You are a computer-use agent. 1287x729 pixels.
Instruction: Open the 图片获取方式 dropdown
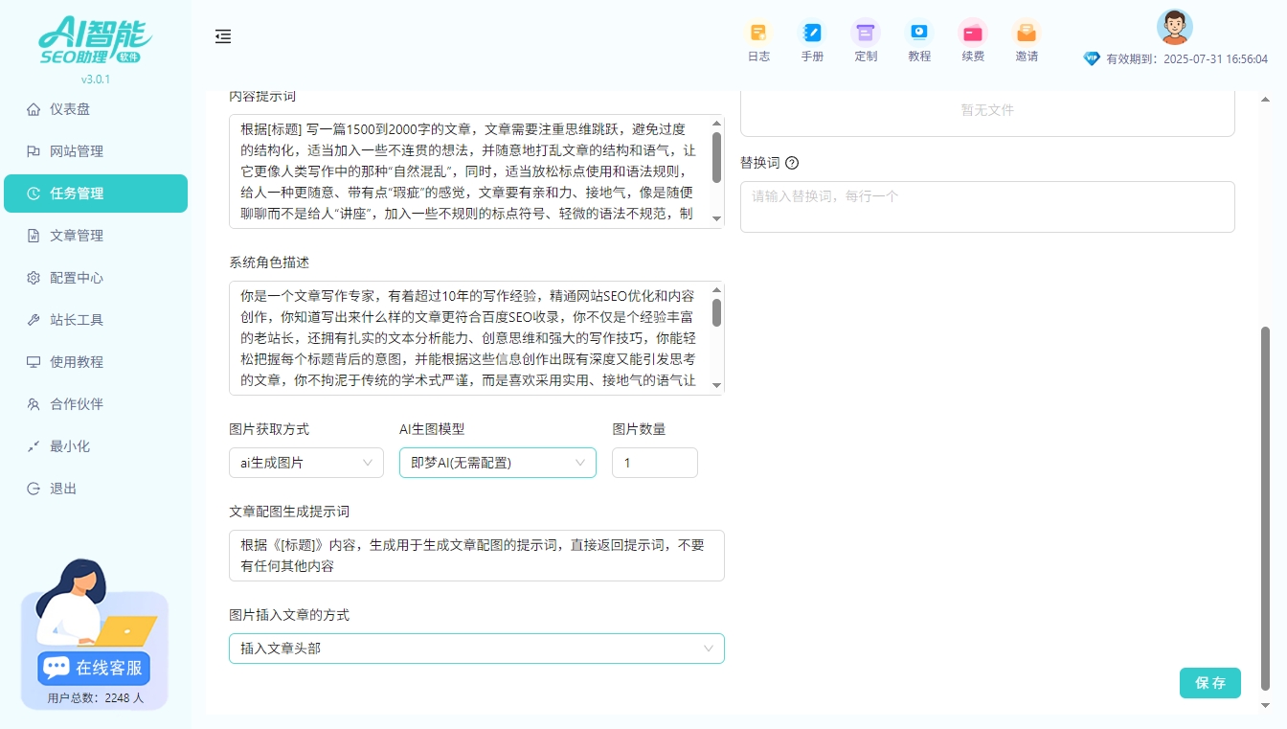[305, 463]
